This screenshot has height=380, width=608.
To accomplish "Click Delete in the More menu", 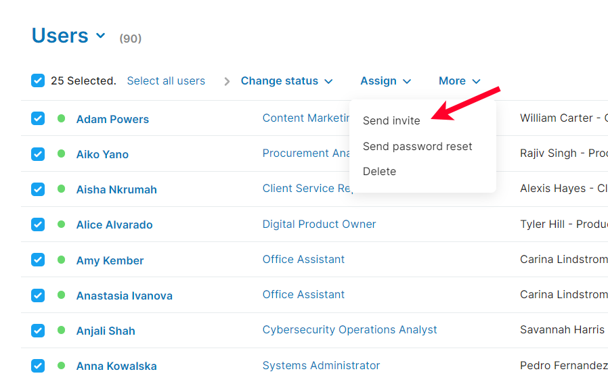I will coord(379,172).
